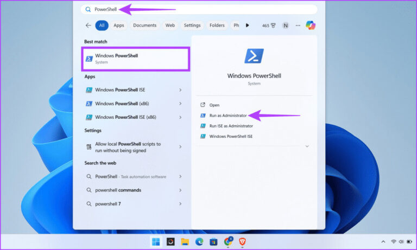Open the three-dots more options menu
Screen dimensions: 417x250
(298, 25)
